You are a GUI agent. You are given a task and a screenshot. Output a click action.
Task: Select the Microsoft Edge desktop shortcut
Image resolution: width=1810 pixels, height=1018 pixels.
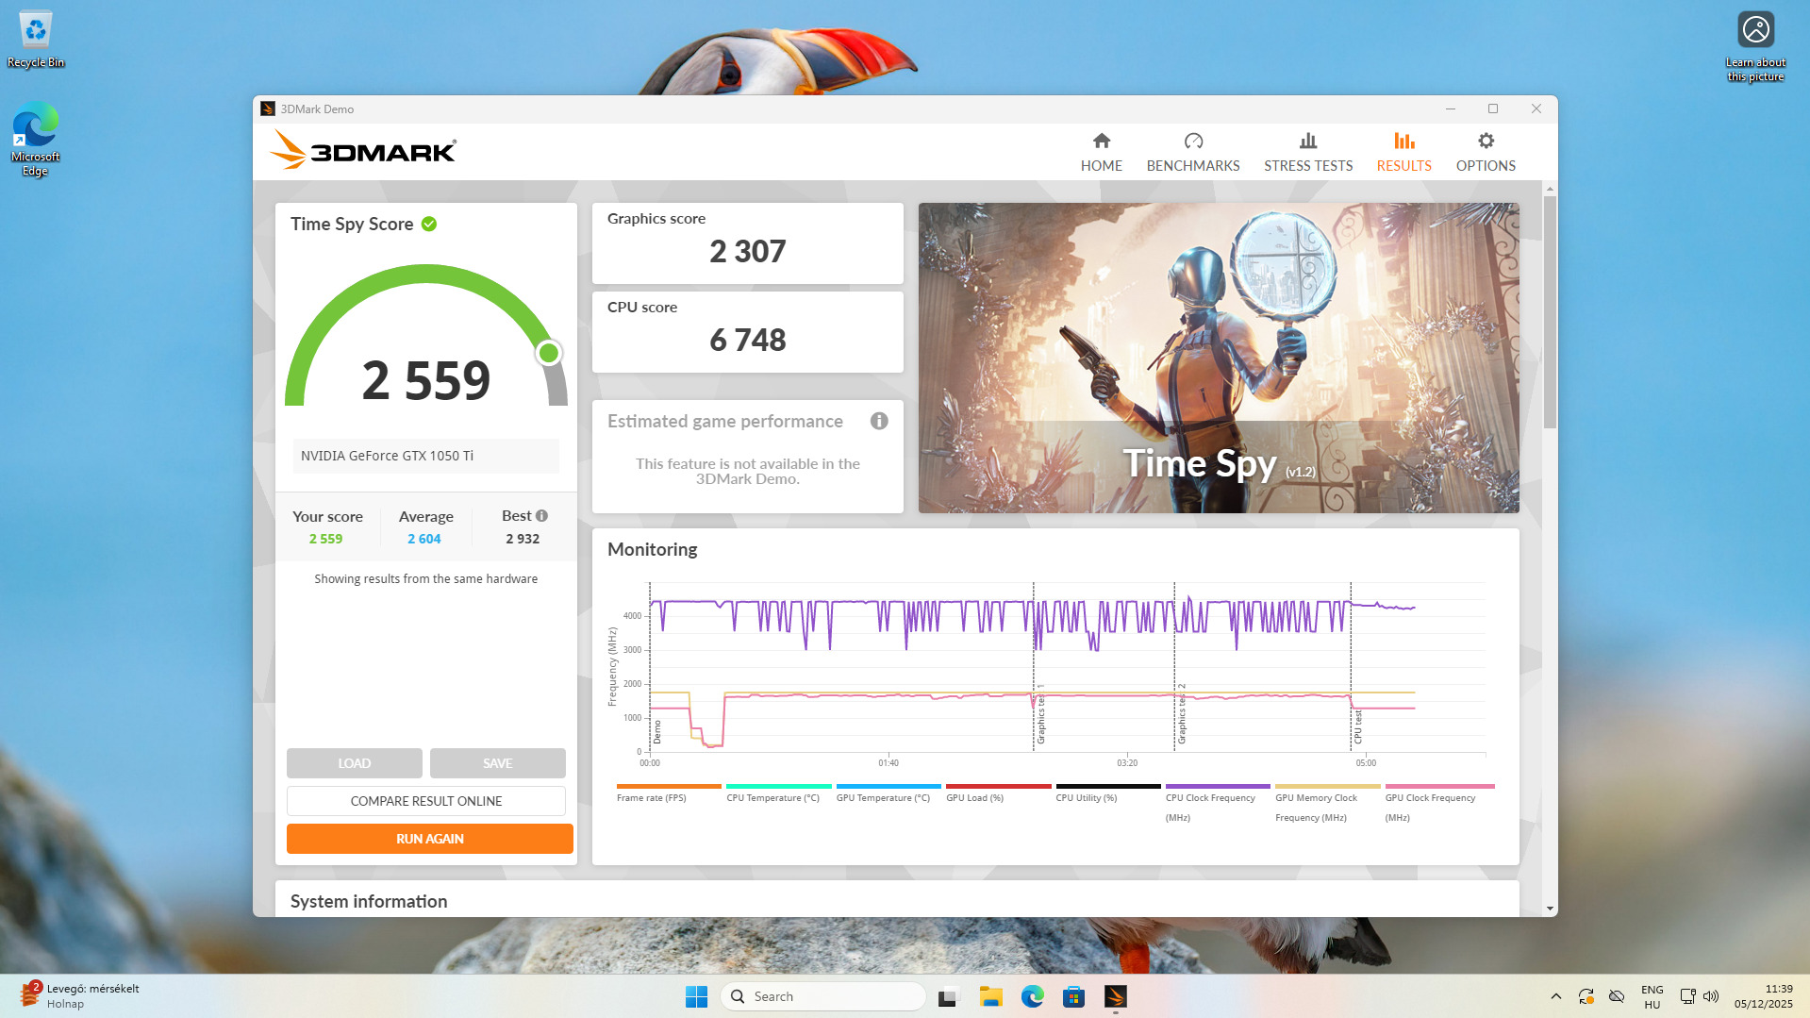coord(36,140)
